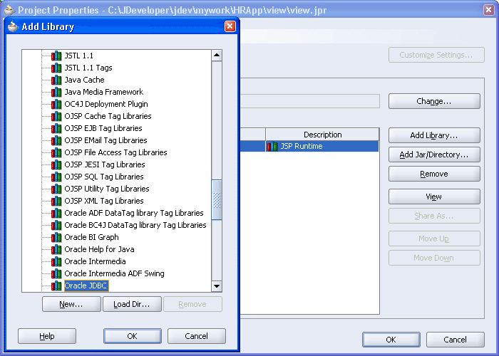Click Add Library... in Project Properties
The image size is (499, 356).
[x=434, y=135]
